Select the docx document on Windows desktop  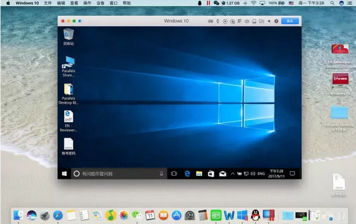coord(68,147)
